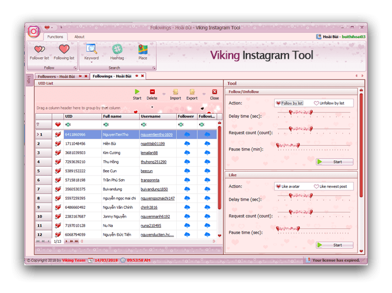Open the Logs side panel tab
The height and width of the screenshot is (293, 392).
click(x=29, y=80)
